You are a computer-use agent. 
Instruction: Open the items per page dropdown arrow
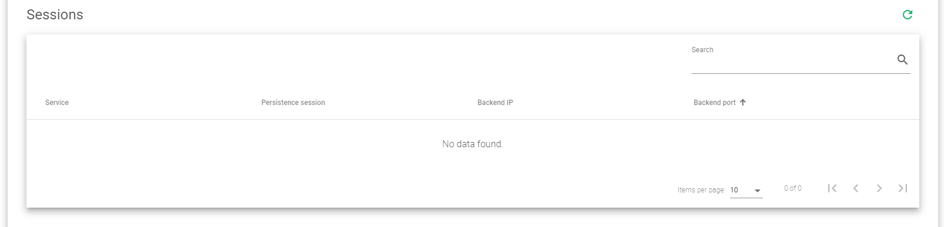coord(758,191)
